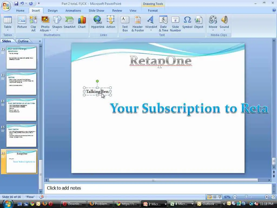The height and width of the screenshot is (208, 277).
Task: Open undo history dropdown arrow
Action: [26, 4]
